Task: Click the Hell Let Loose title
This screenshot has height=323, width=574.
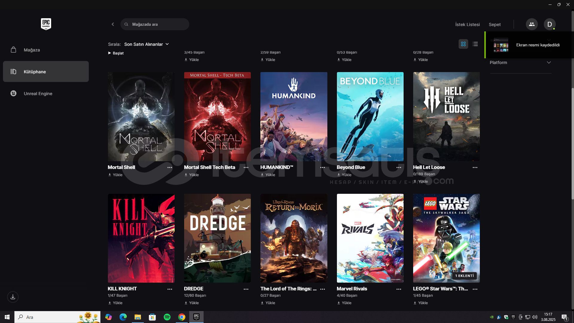Action: click(x=429, y=167)
